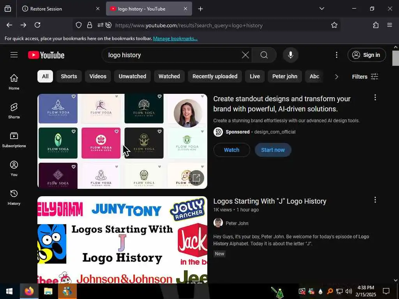This screenshot has width=399, height=299.
Task: Click the blocked autoplay icon in address bar
Action: click(x=108, y=25)
